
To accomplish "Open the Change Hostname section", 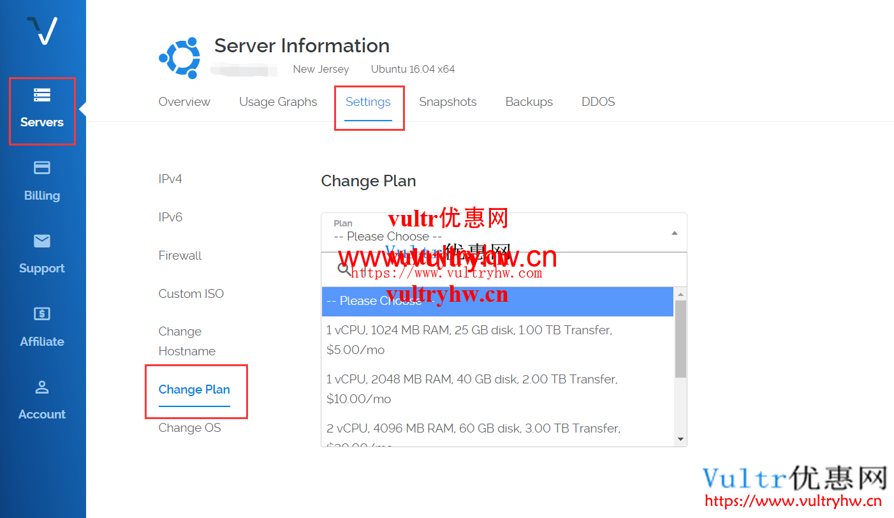I will pos(187,341).
